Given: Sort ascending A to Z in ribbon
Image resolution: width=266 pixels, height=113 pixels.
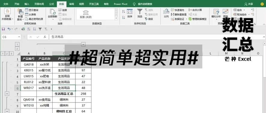Looking at the screenshot, I should pyautogui.click(x=124, y=11).
